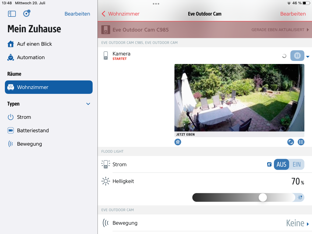This screenshot has width=312, height=234.
Task: Click the 70 % brightness value
Action: 298,181
